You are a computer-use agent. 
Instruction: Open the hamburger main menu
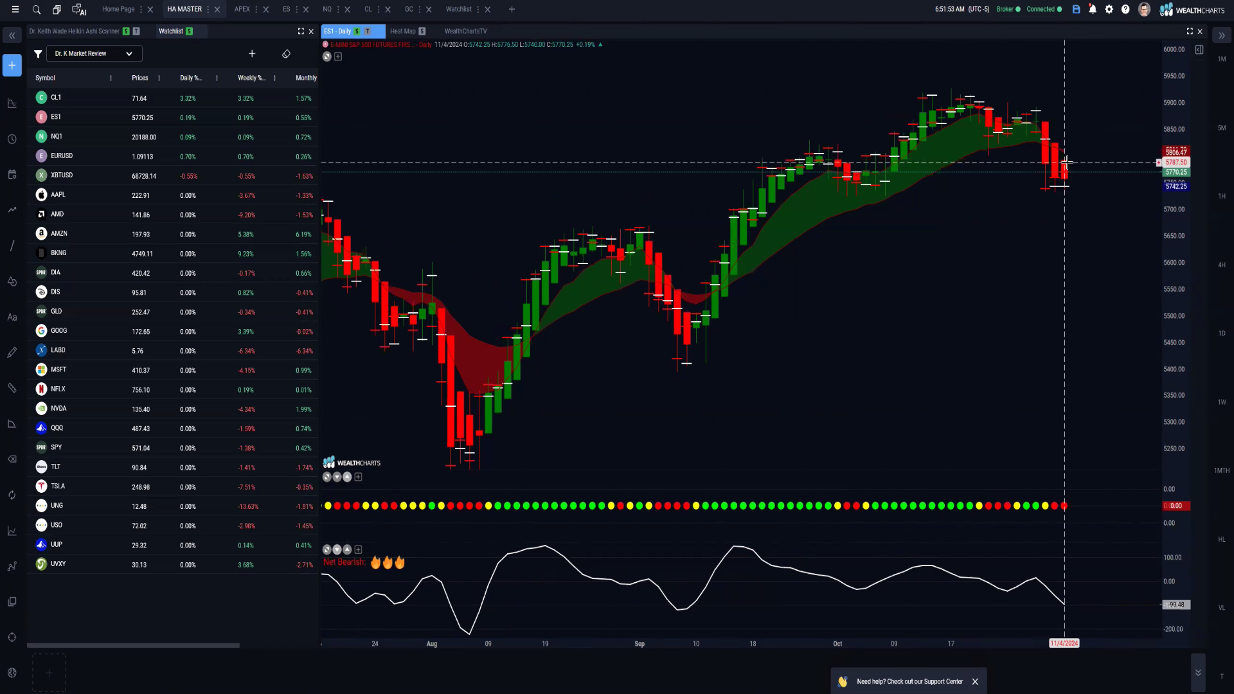15,10
